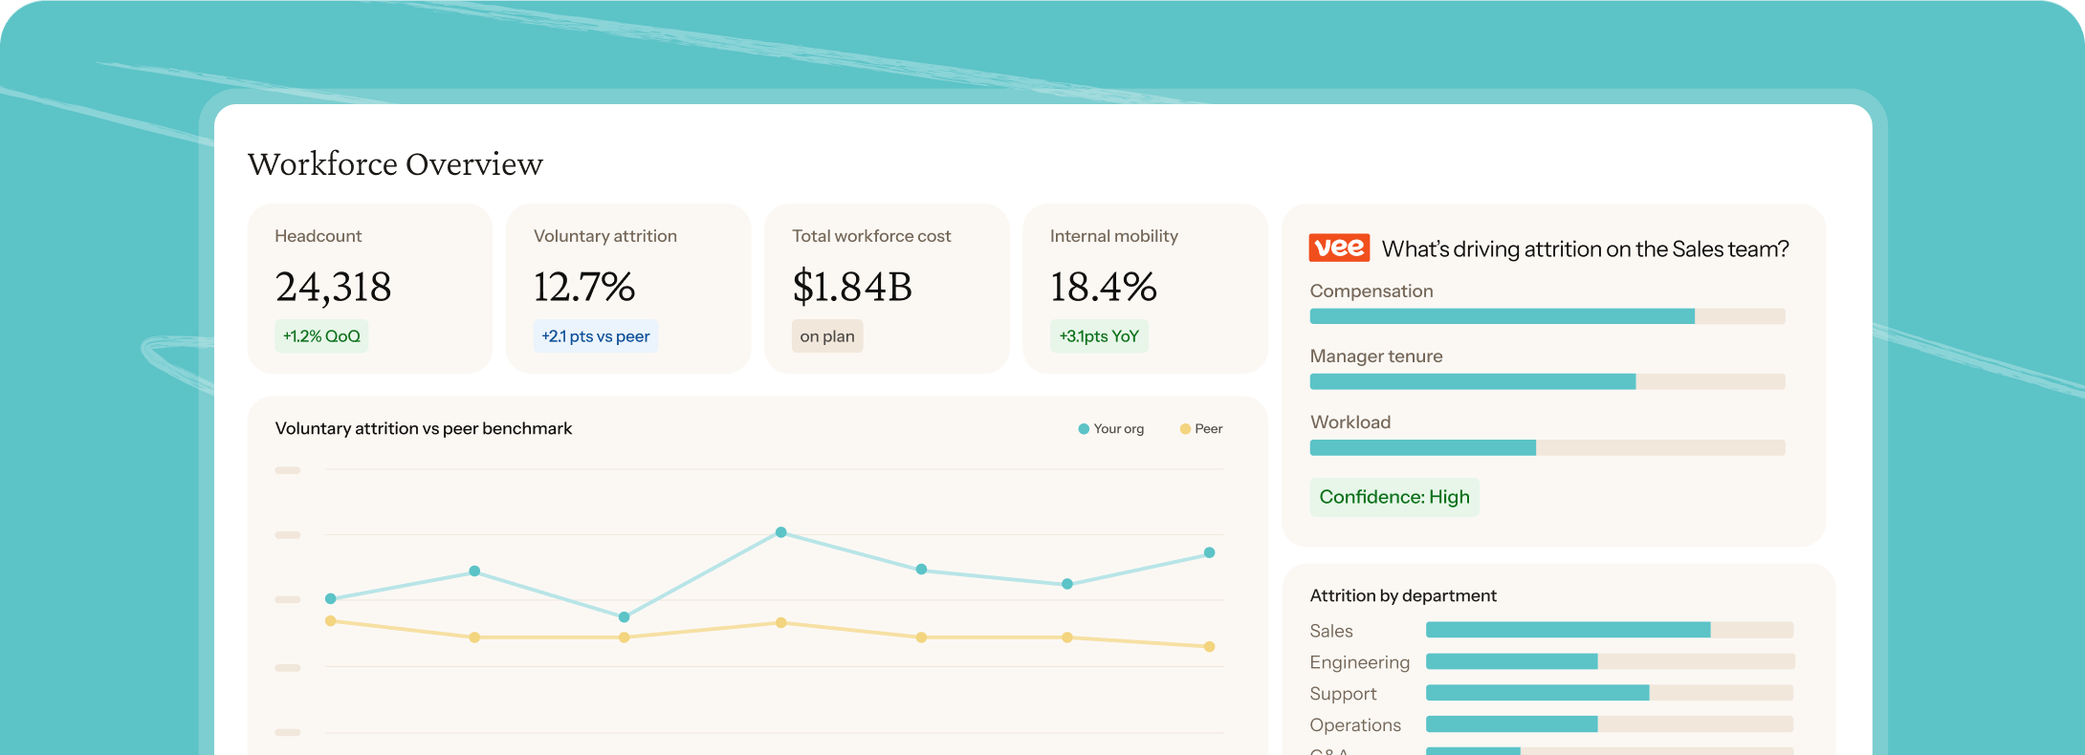Open the Headcount card
The width and height of the screenshot is (2085, 755).
click(370, 289)
